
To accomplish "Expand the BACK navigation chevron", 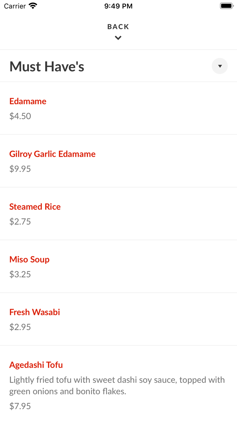I will (118, 38).
